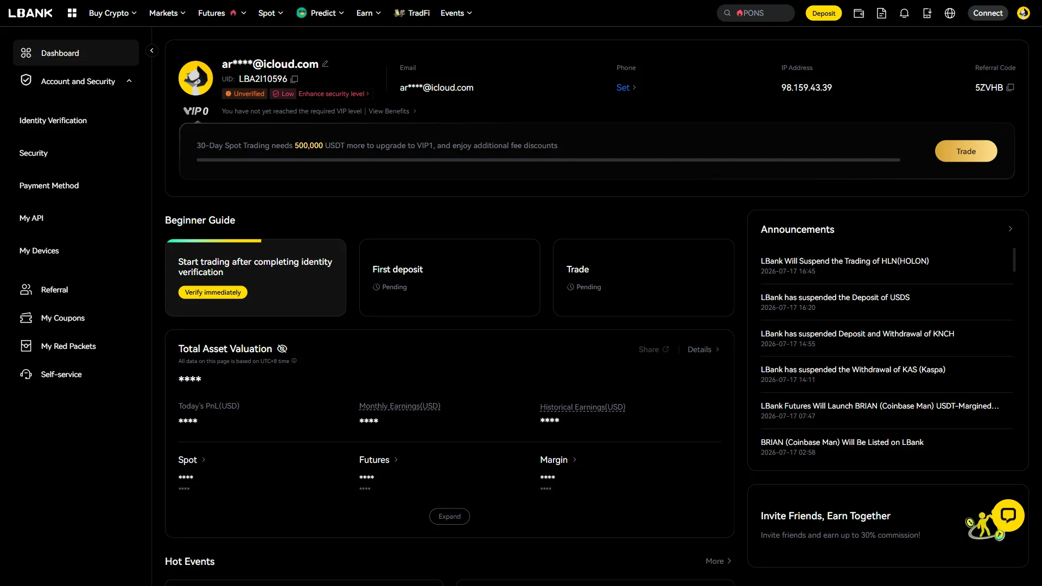Viewport: 1042px width, 586px height.
Task: Open notifications bell icon
Action: (x=904, y=14)
